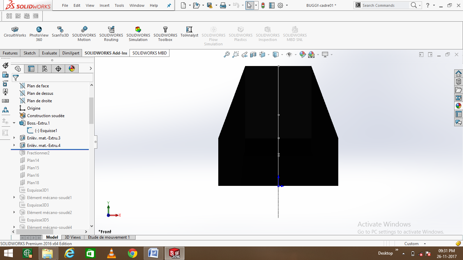The height and width of the screenshot is (260, 463).
Task: Switch to the DisplayManager colored ball tab
Action: [x=71, y=68]
